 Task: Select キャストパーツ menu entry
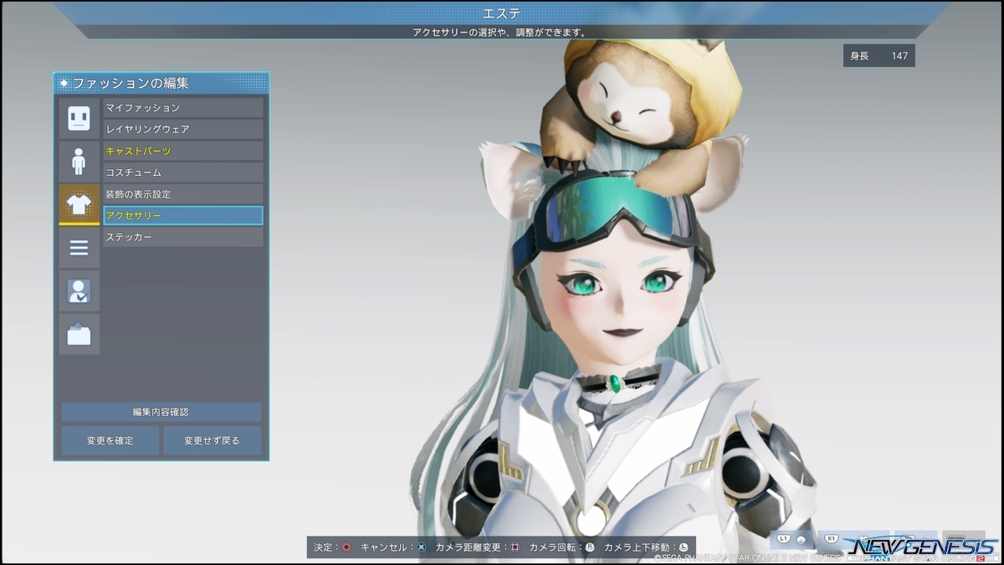[x=182, y=151]
